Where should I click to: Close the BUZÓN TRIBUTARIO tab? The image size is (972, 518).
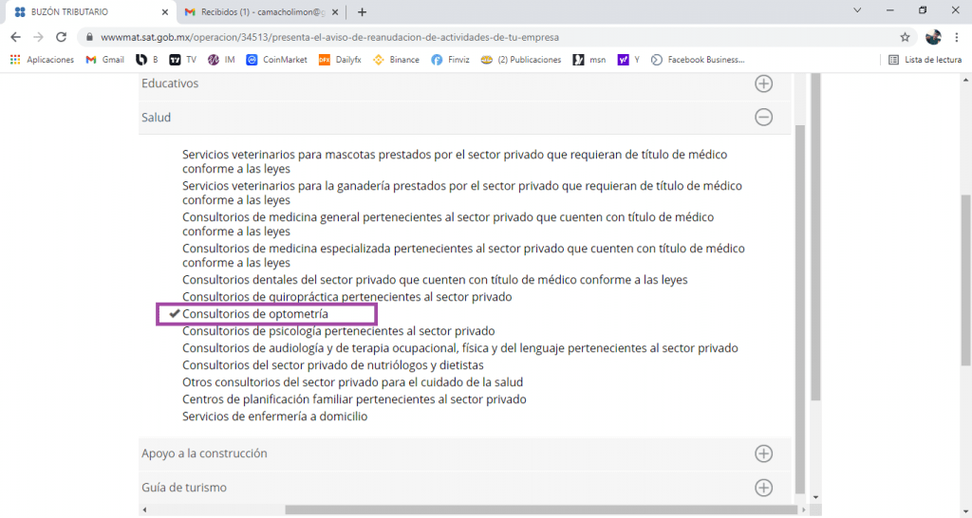coord(165,11)
